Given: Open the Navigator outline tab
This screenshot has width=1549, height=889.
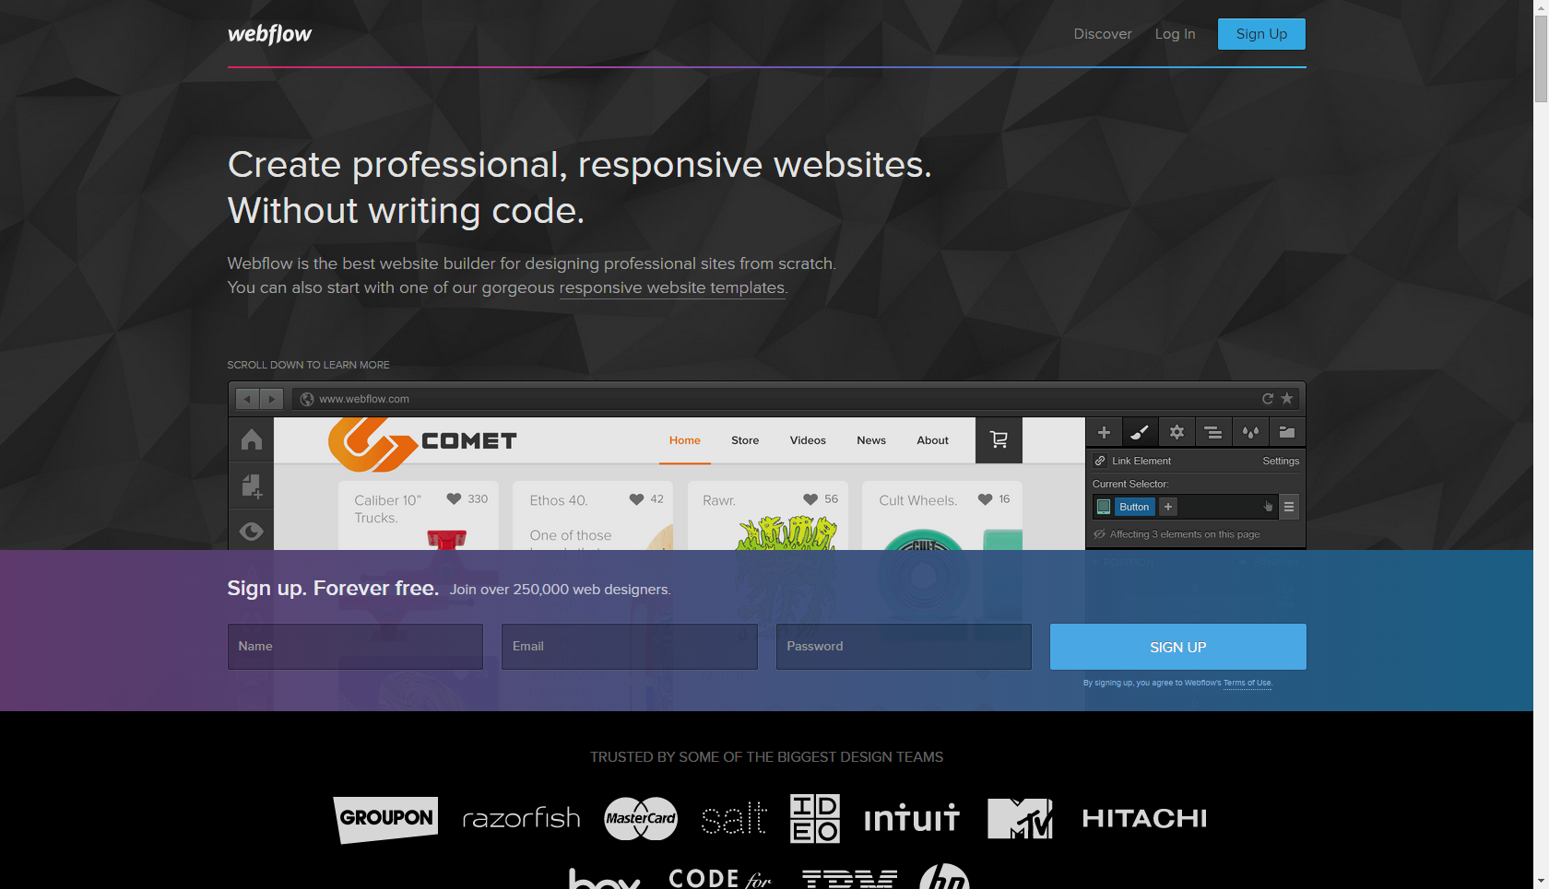Looking at the screenshot, I should click(1213, 432).
